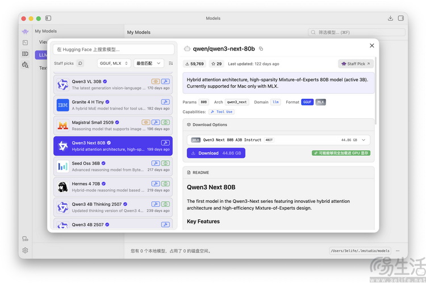Select Qwen3 VL 30B in the model list

pos(113,85)
